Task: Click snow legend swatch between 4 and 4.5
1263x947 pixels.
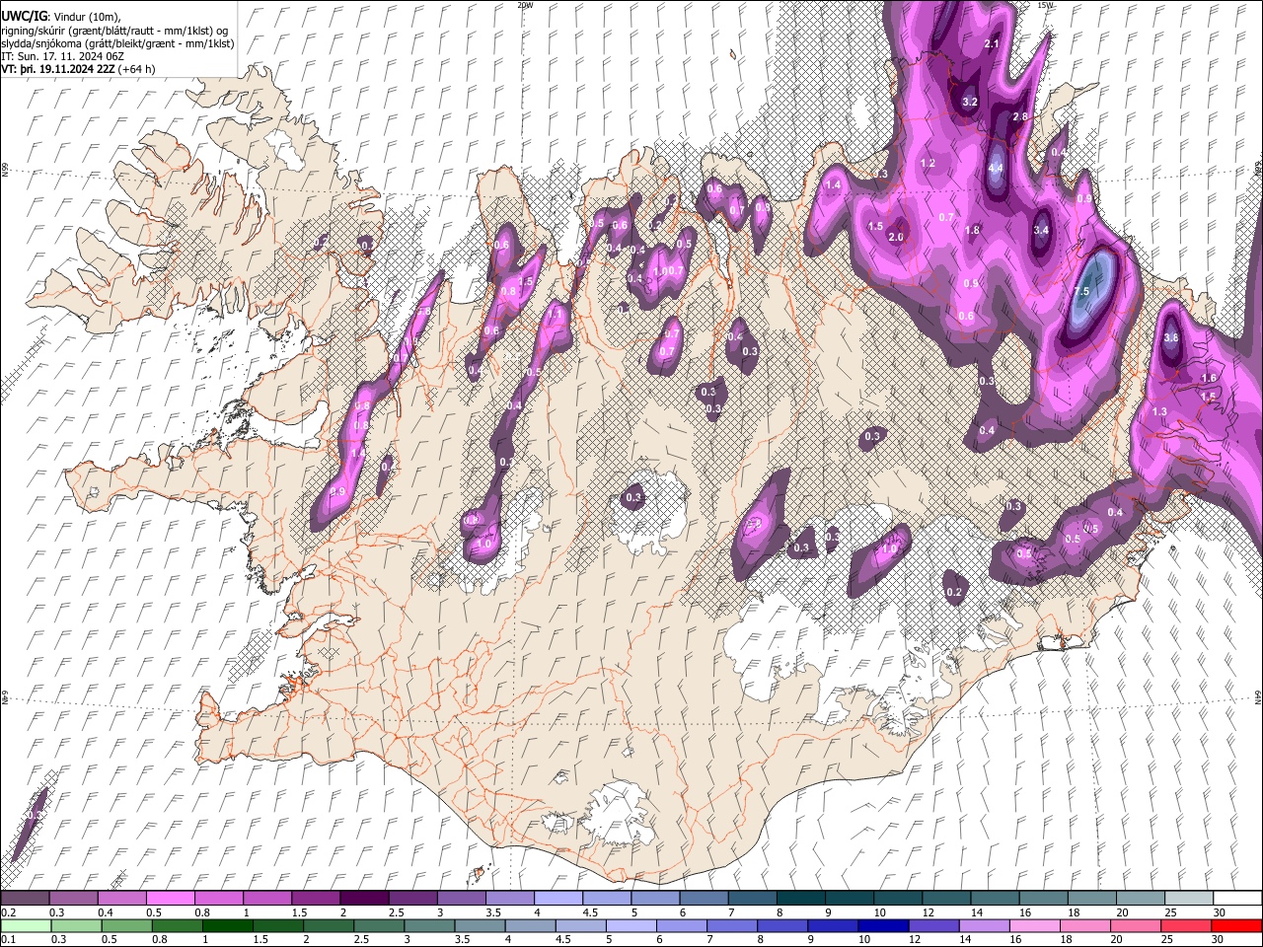Action: 557,899
